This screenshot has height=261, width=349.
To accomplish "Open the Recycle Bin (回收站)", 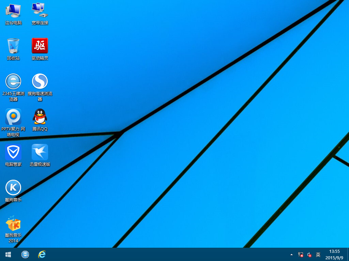I will (13, 46).
